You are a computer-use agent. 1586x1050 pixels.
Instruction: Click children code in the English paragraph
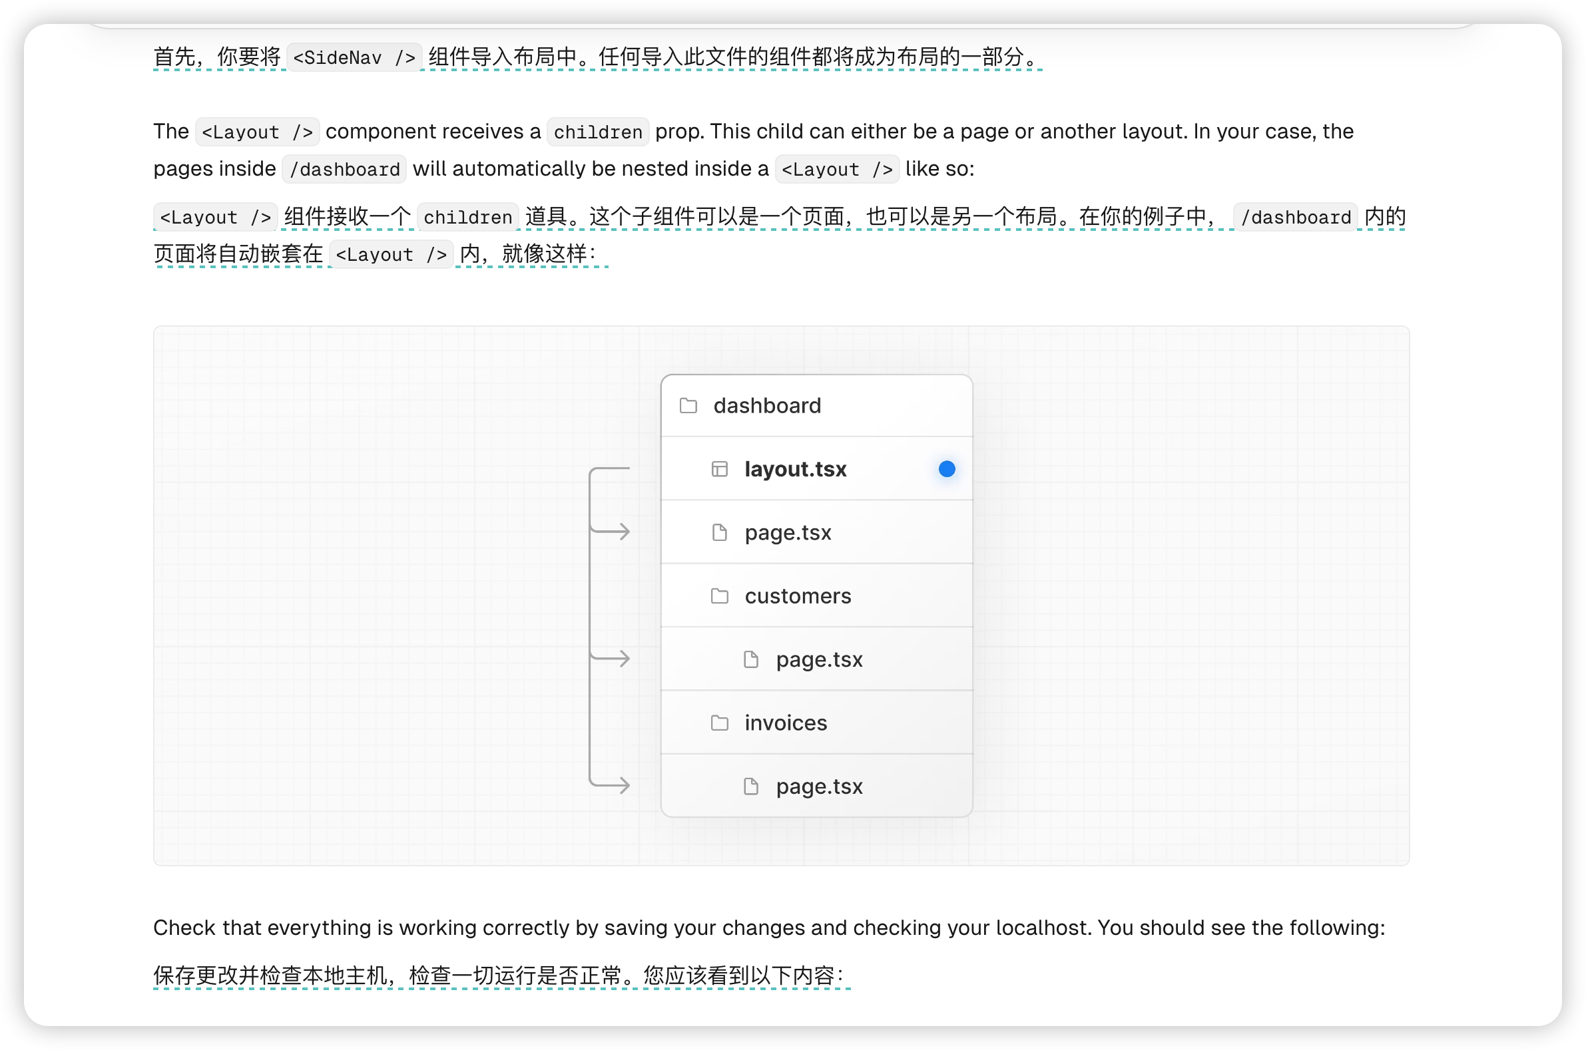[597, 132]
